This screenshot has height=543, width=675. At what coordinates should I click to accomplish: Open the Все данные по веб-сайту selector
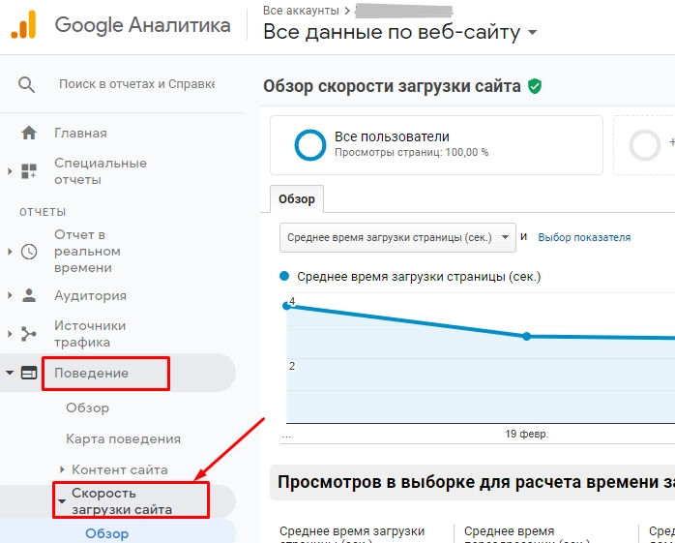400,32
